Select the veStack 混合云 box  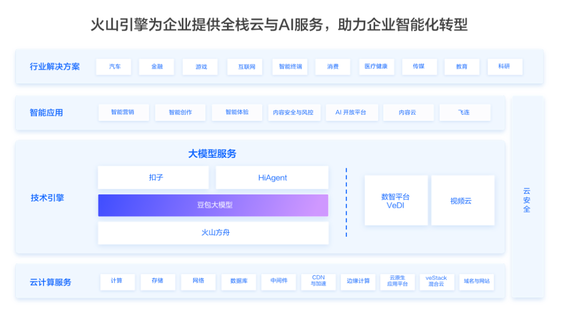coord(436,281)
